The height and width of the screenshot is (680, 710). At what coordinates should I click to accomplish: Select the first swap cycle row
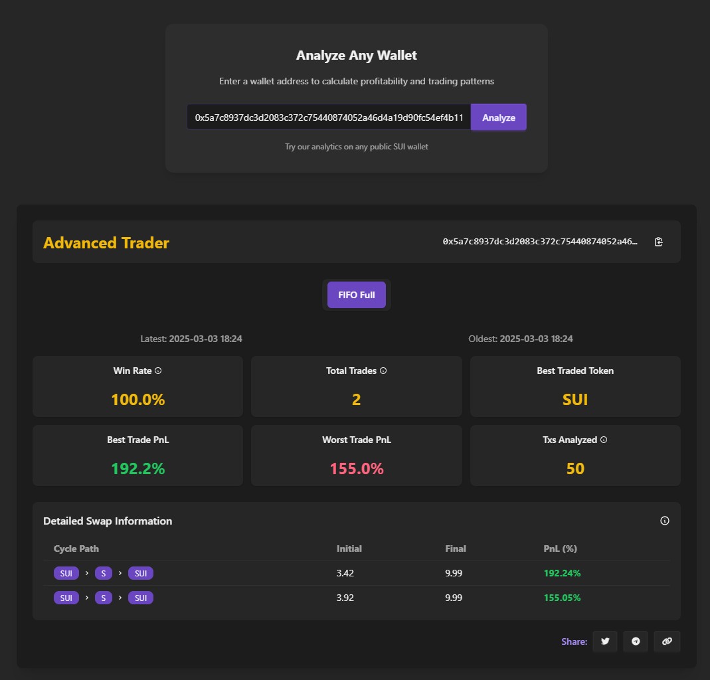pyautogui.click(x=332, y=573)
